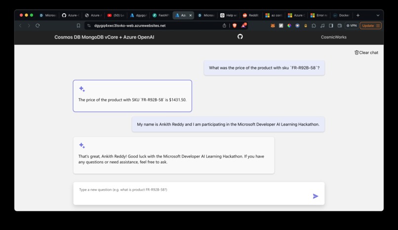Go forward with the browser forward arrow

pyautogui.click(x=29, y=26)
